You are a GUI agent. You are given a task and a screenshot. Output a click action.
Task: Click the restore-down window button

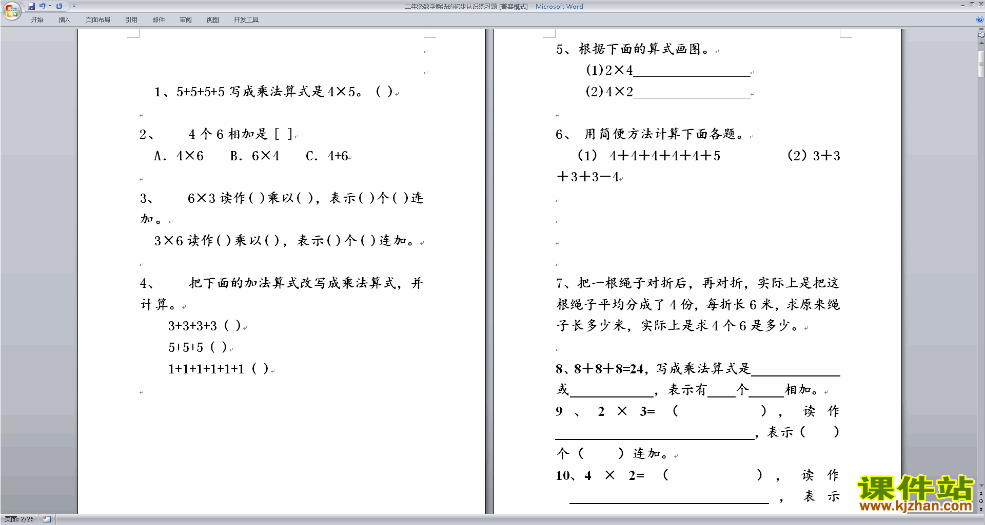tap(972, 4)
